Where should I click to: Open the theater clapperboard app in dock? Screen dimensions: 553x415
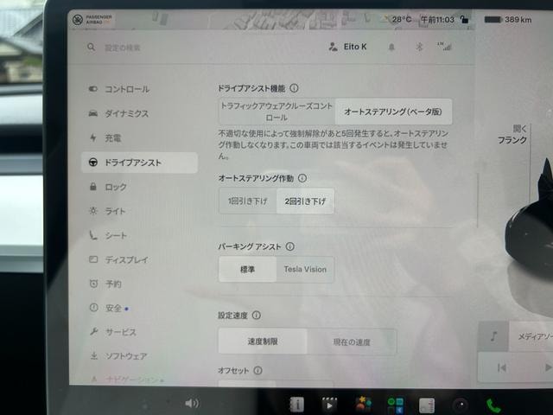coord(329,405)
